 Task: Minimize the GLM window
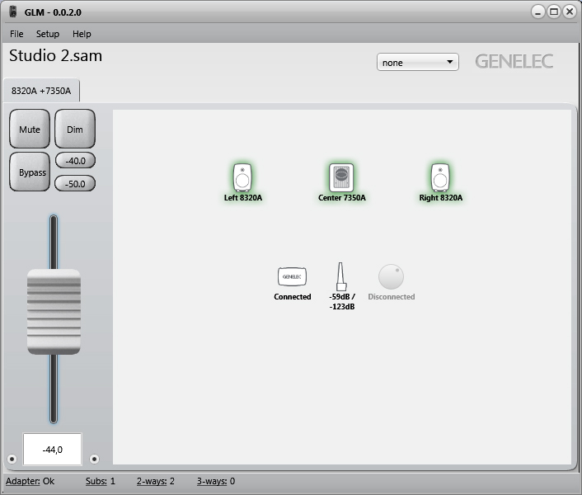[x=537, y=12]
